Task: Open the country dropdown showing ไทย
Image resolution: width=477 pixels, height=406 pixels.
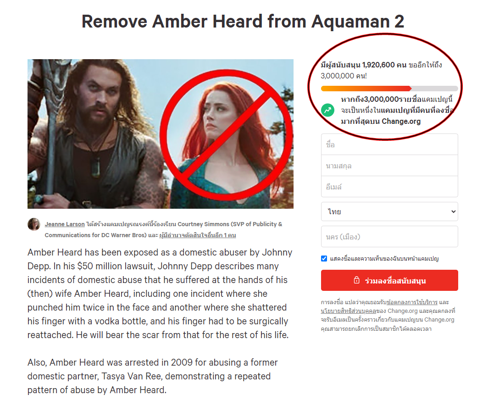Action: pos(389,211)
